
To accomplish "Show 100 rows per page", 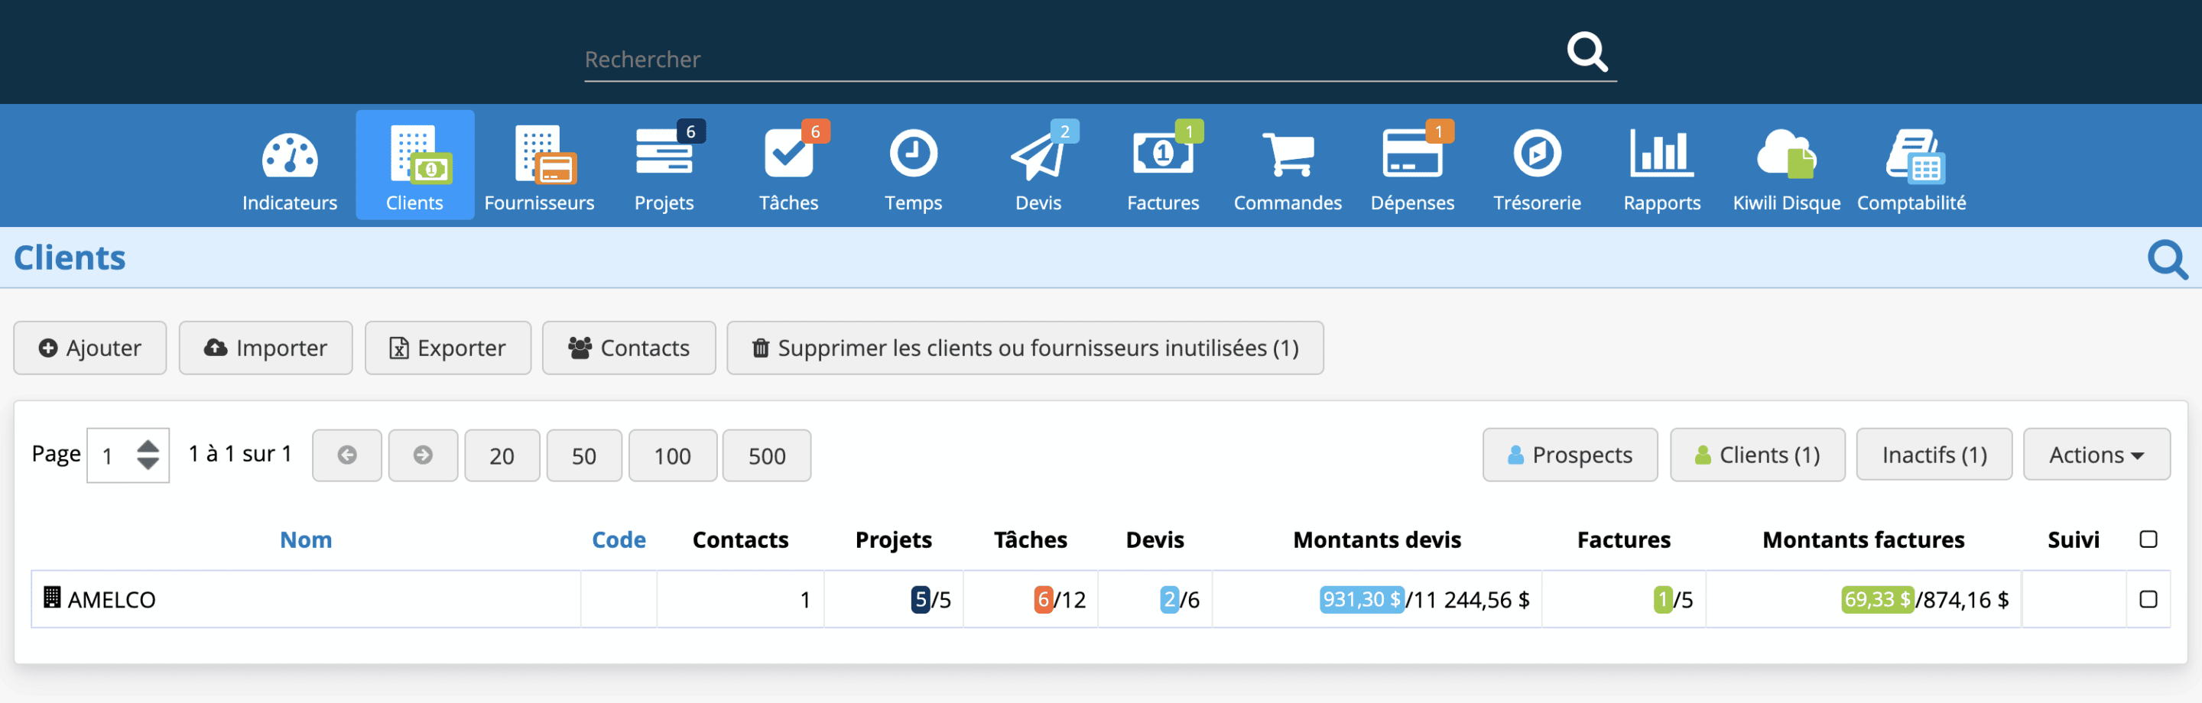I will (673, 455).
